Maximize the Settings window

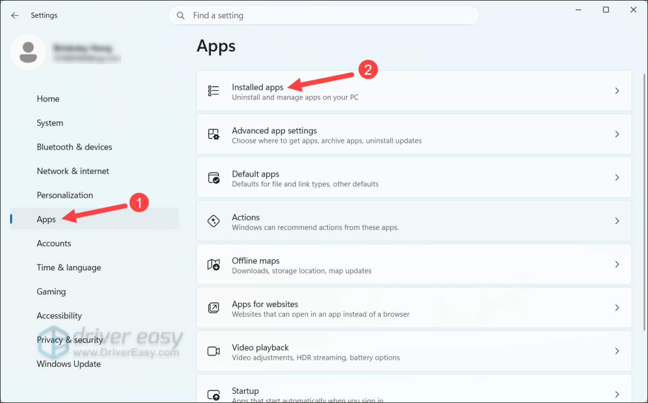click(x=606, y=10)
